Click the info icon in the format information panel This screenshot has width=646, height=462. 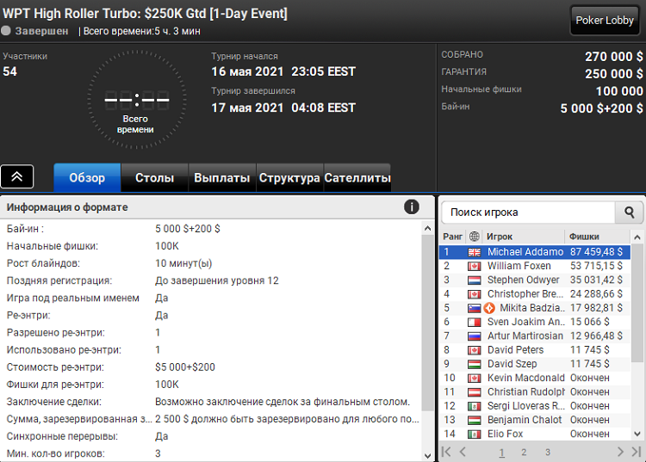point(411,206)
